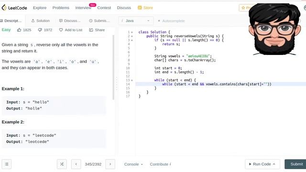The height and width of the screenshot is (172, 306).
Task: Click the thumbs-up like icon
Action: click(x=19, y=30)
